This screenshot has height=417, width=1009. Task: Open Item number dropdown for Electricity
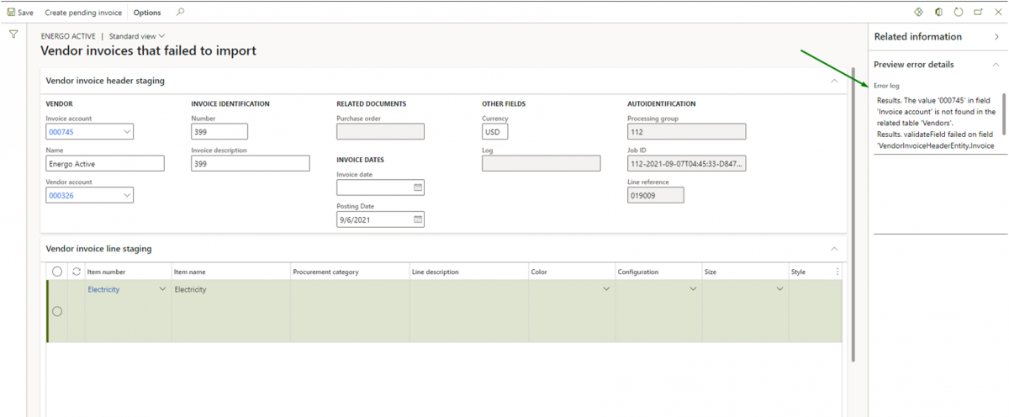[x=162, y=289]
